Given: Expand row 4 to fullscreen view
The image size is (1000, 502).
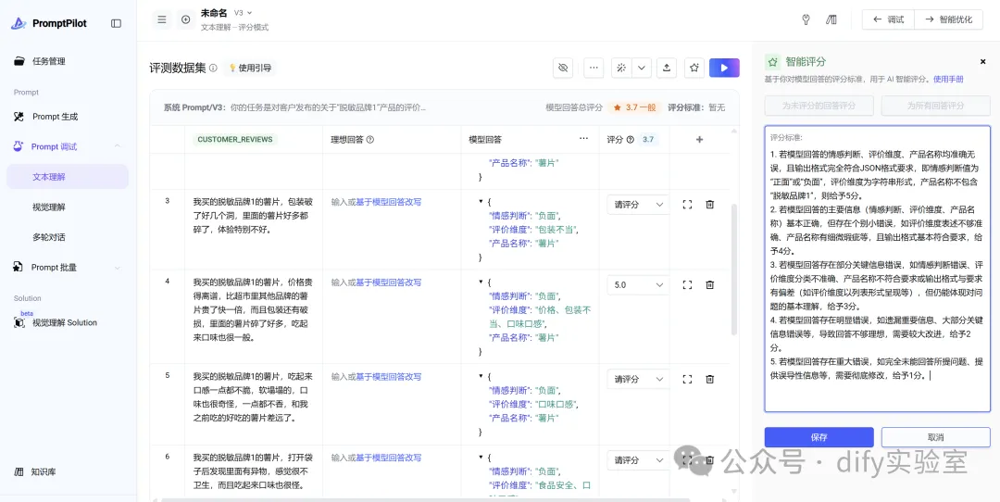Looking at the screenshot, I should pyautogui.click(x=687, y=285).
